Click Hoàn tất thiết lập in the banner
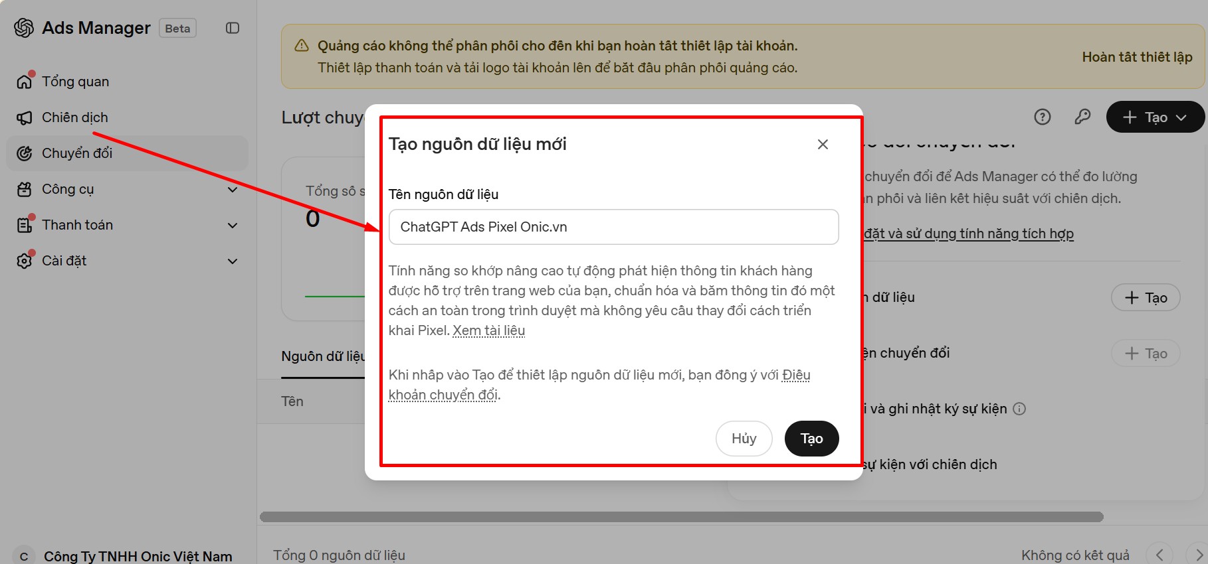This screenshot has width=1208, height=564. 1137,57
